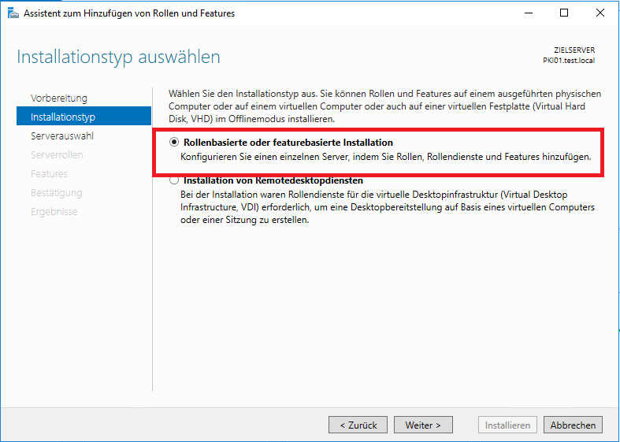This screenshot has height=442, width=620.
Task: Proceed with the Weiter button
Action: (423, 425)
